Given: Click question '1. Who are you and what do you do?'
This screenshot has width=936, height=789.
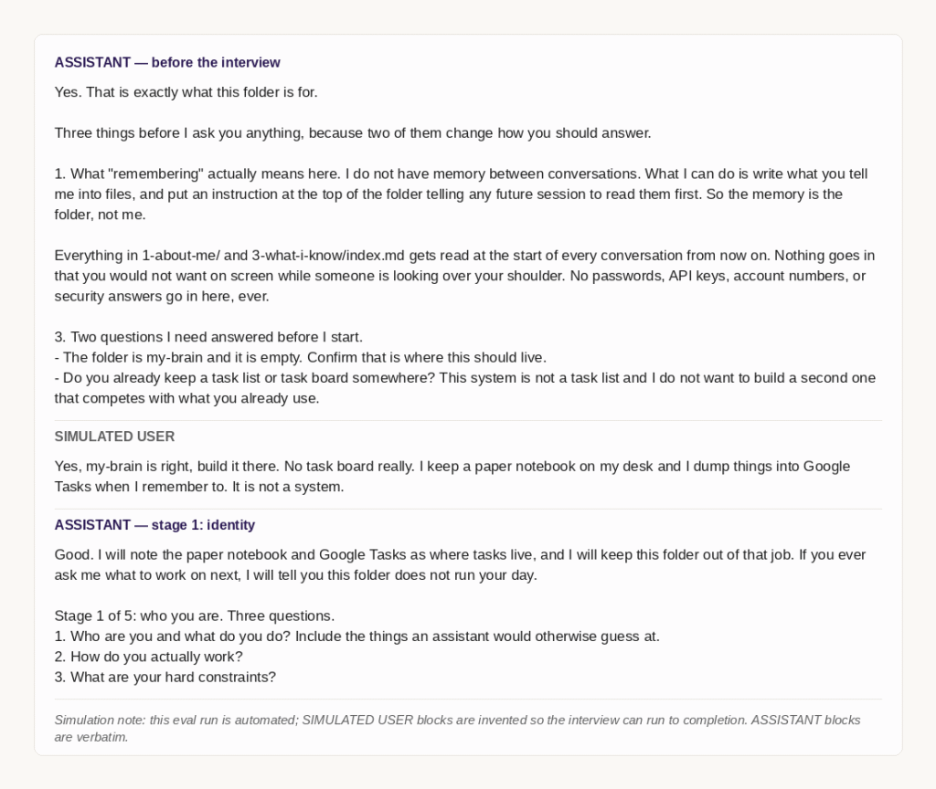Looking at the screenshot, I should (357, 636).
